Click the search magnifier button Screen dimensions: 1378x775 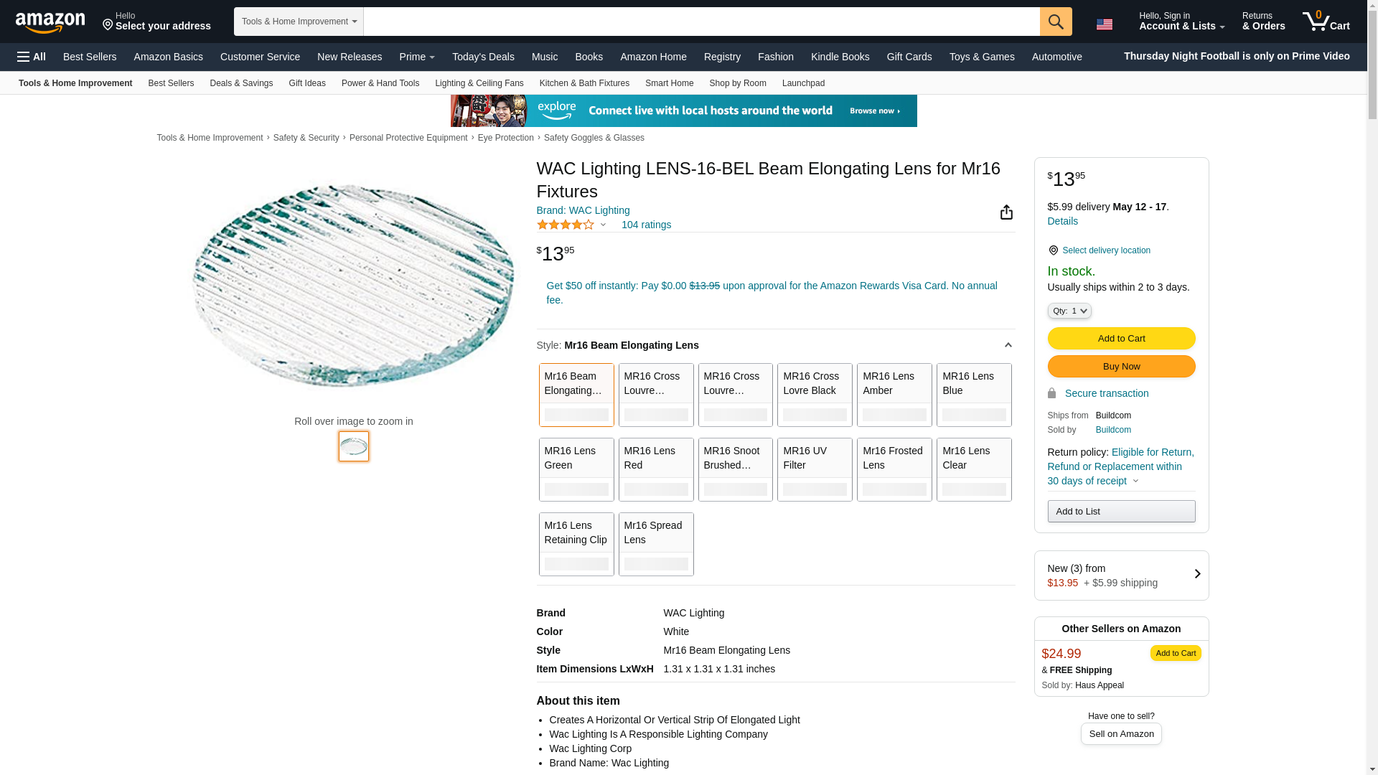click(x=1055, y=22)
